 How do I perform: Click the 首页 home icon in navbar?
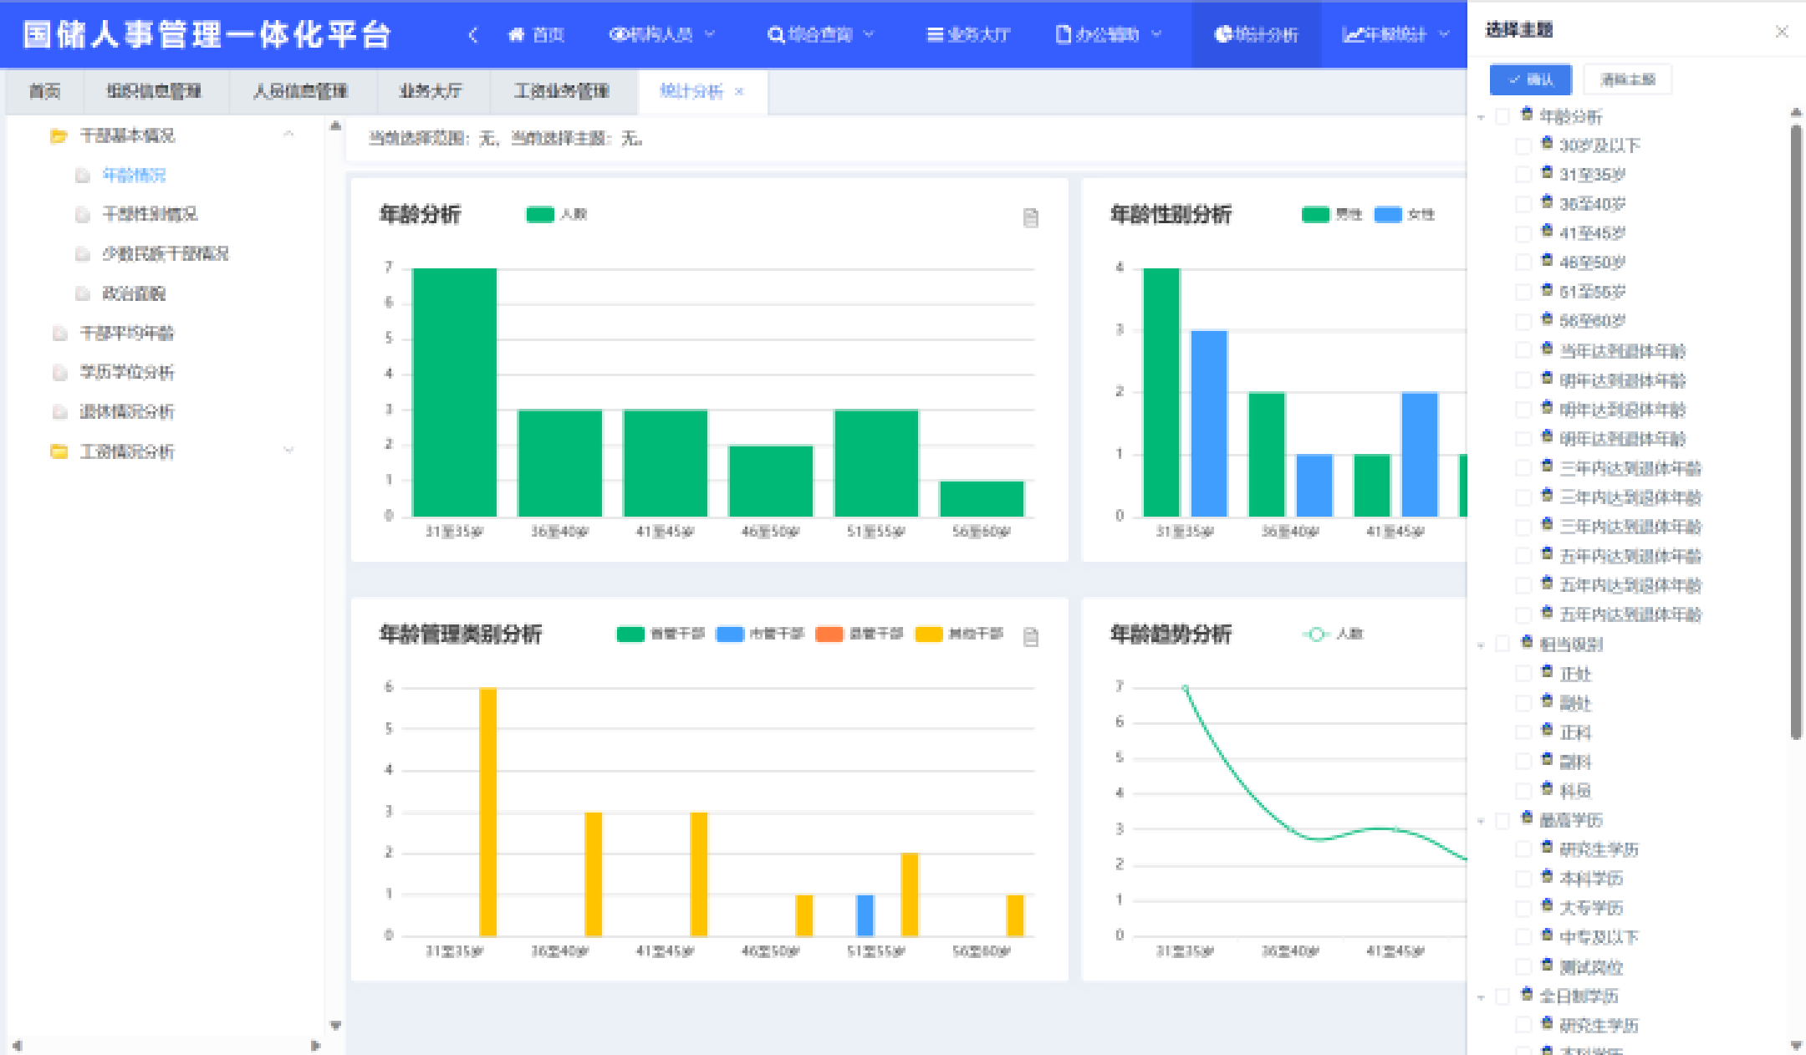pyautogui.click(x=517, y=34)
